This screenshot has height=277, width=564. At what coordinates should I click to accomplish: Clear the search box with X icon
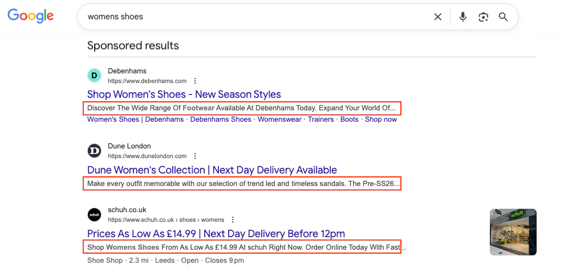pyautogui.click(x=438, y=17)
